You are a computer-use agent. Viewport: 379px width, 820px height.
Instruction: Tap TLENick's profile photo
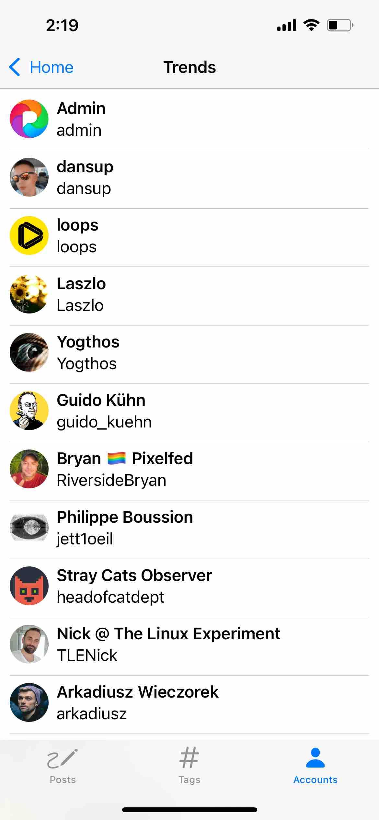tap(29, 644)
